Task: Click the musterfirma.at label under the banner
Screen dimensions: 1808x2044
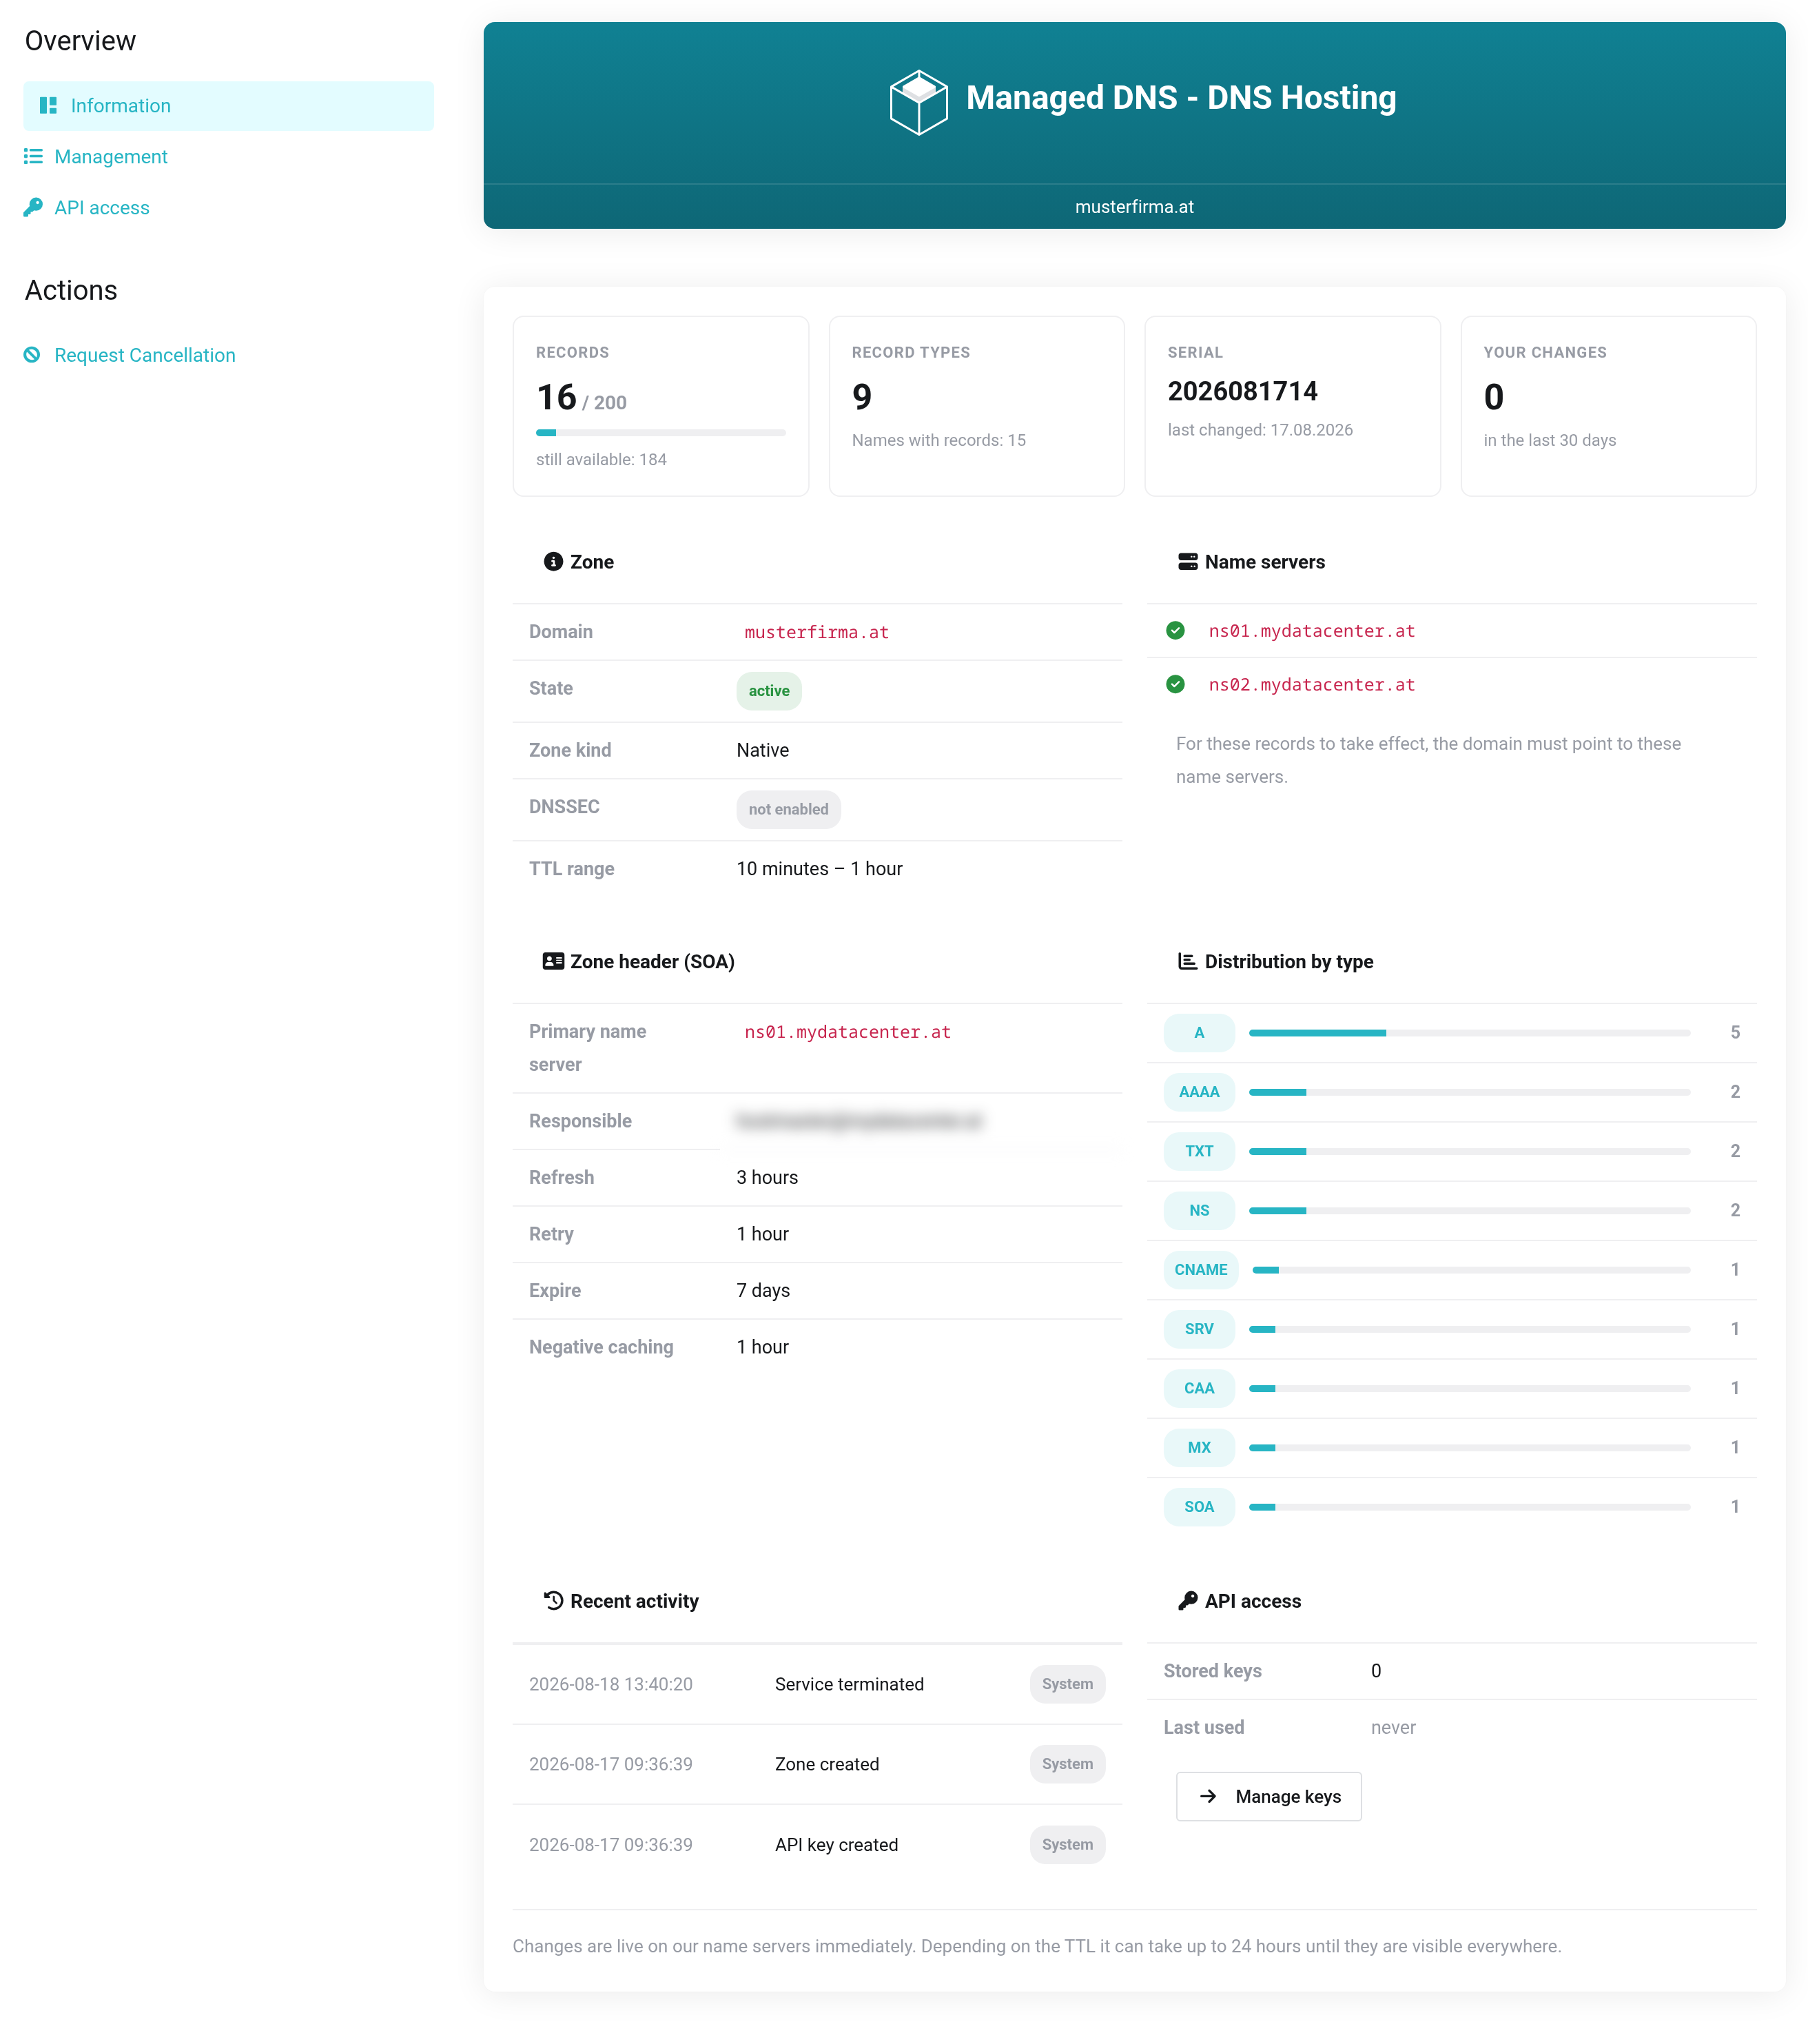Action: coord(1134,207)
